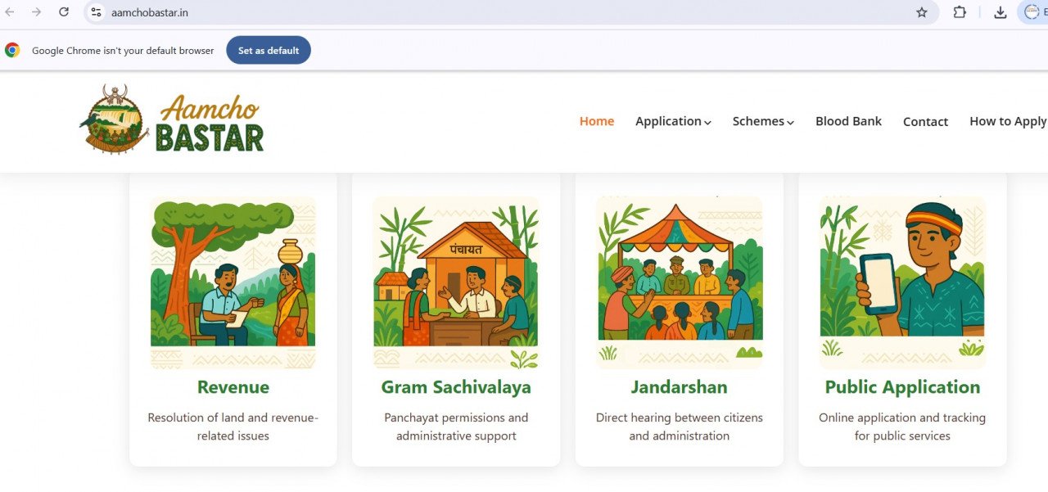Open the Blood Bank page
1048x492 pixels.
click(x=848, y=121)
